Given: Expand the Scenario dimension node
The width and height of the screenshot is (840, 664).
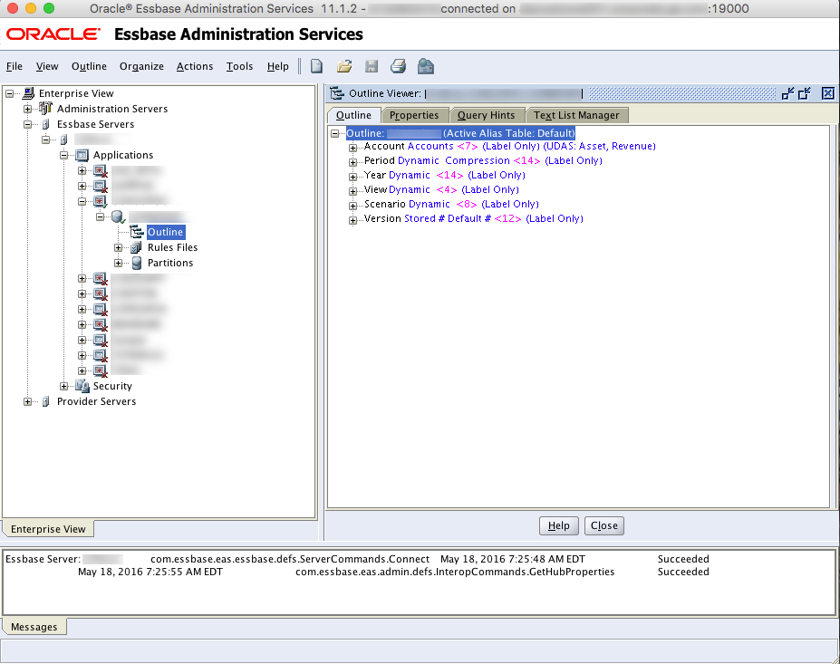Looking at the screenshot, I should [352, 205].
